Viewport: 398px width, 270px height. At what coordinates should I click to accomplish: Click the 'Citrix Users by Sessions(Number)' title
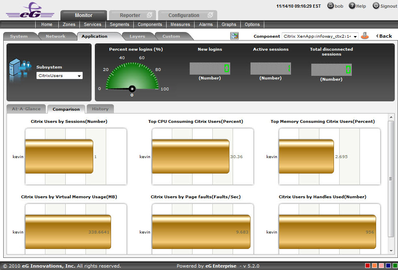(69, 121)
